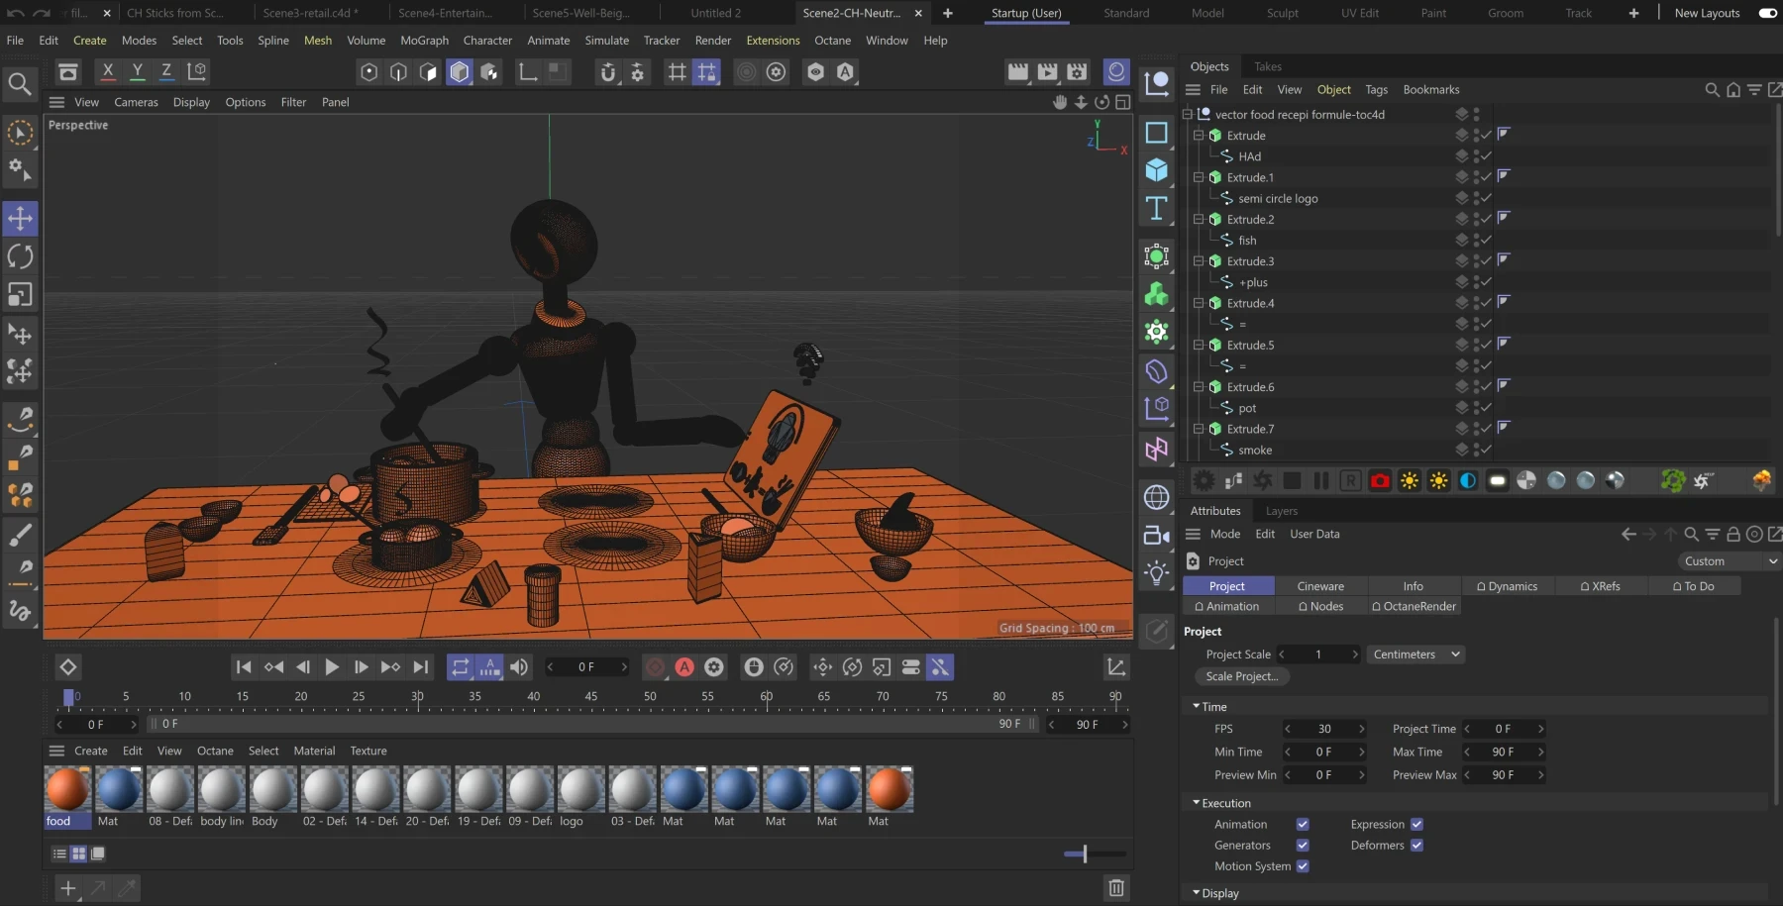Collapse the Time section
Screen dimensions: 1783x906
coord(1197,707)
